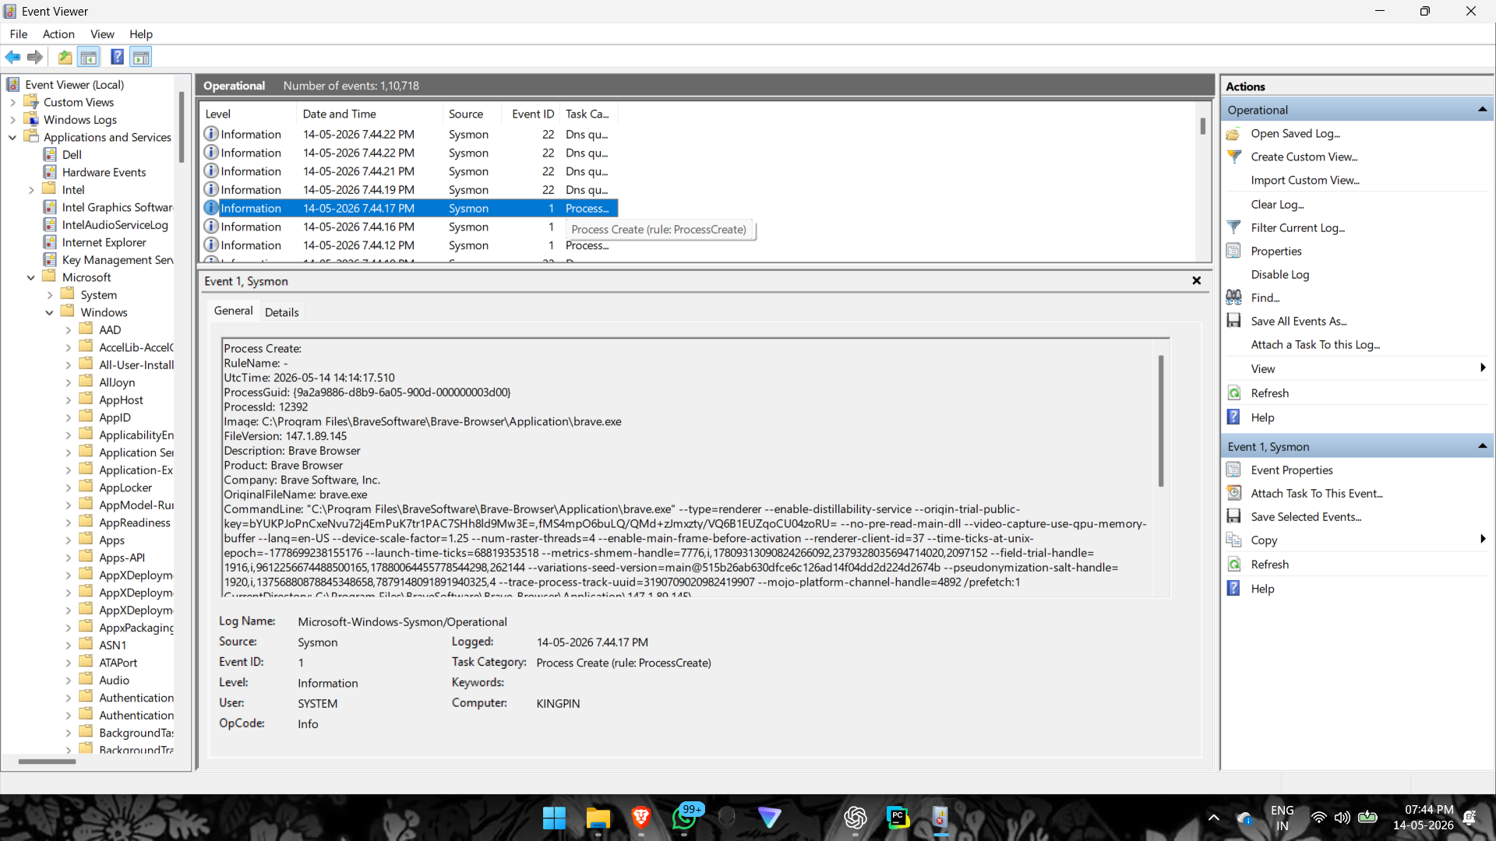The width and height of the screenshot is (1496, 841).
Task: Click the Save All Events floppy icon
Action: pos(1233,321)
